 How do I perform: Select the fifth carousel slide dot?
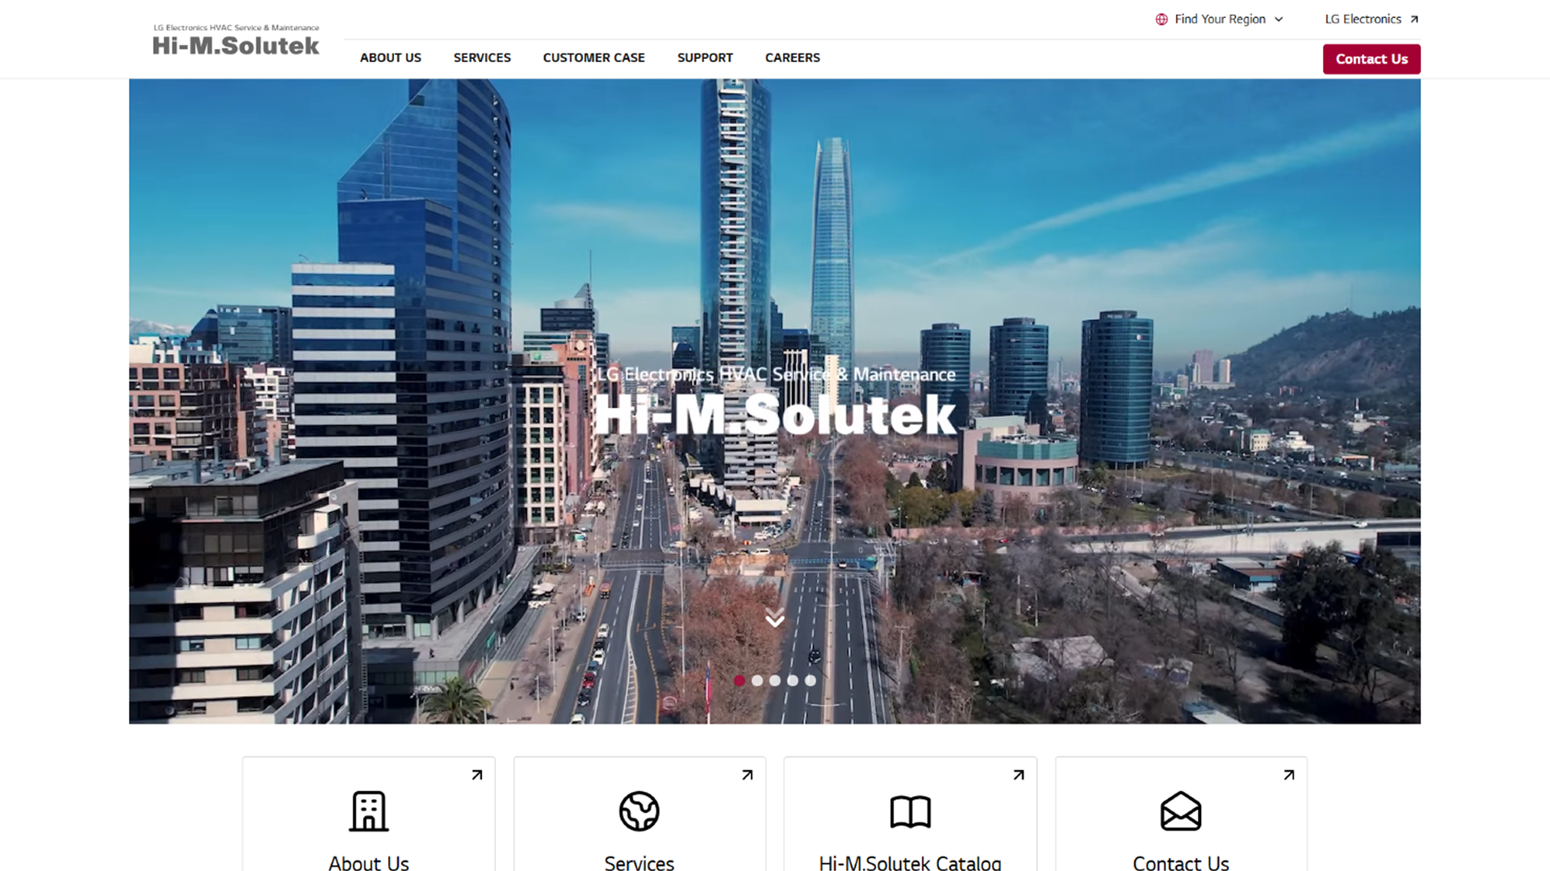811,681
